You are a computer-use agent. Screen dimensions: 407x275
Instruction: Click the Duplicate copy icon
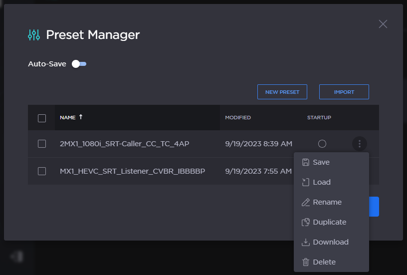point(306,222)
